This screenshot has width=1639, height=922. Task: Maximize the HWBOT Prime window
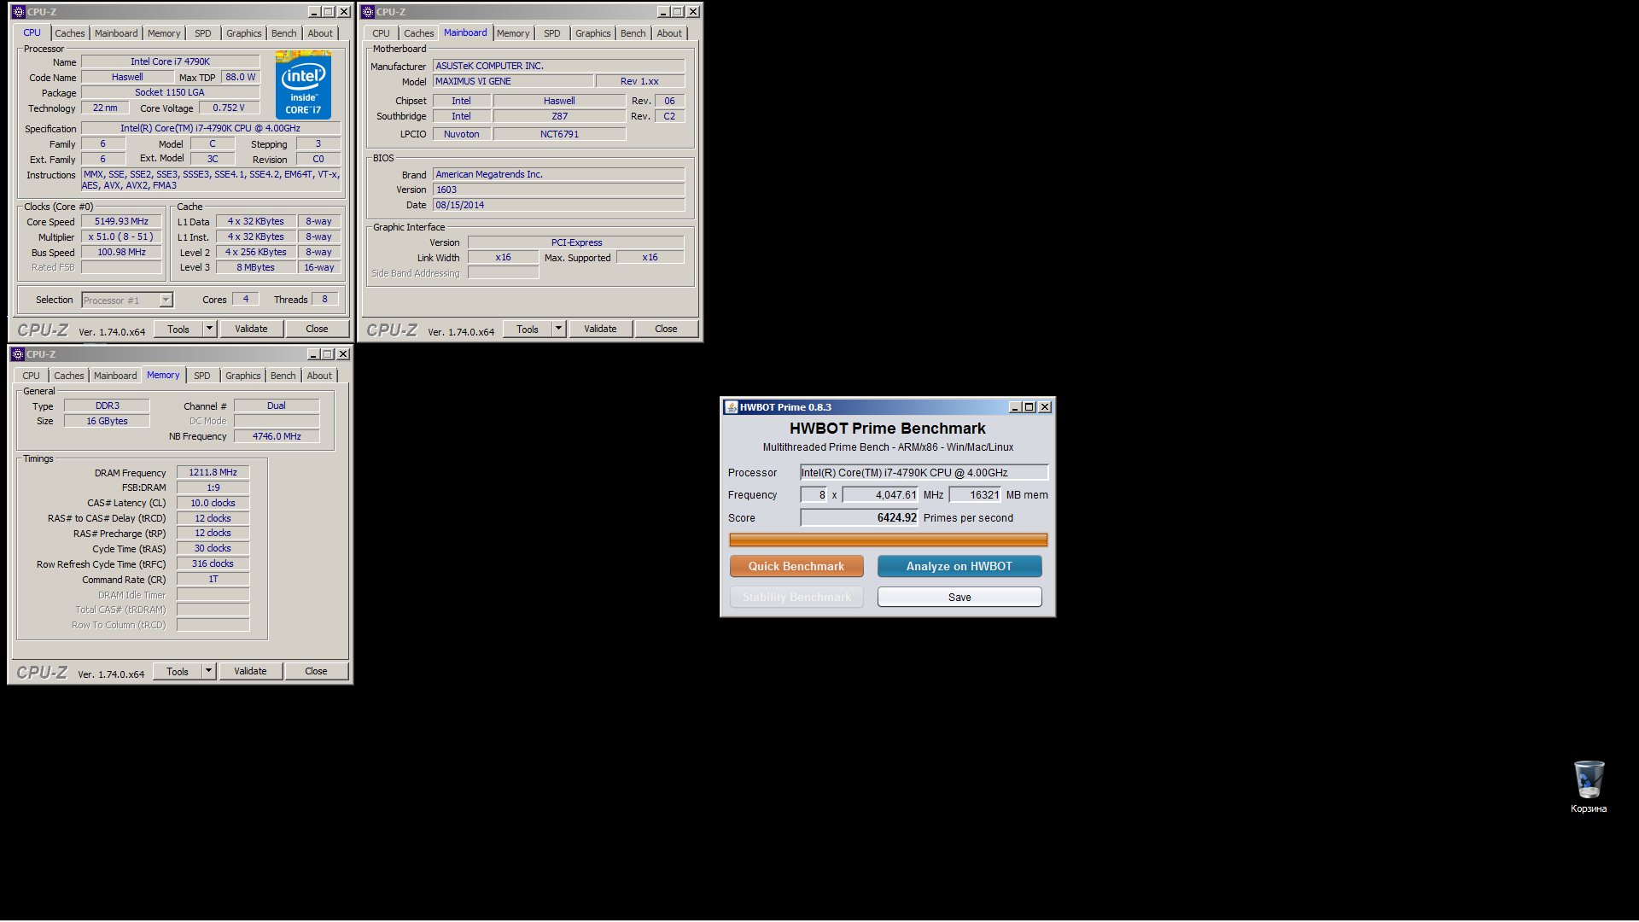pyautogui.click(x=1029, y=407)
